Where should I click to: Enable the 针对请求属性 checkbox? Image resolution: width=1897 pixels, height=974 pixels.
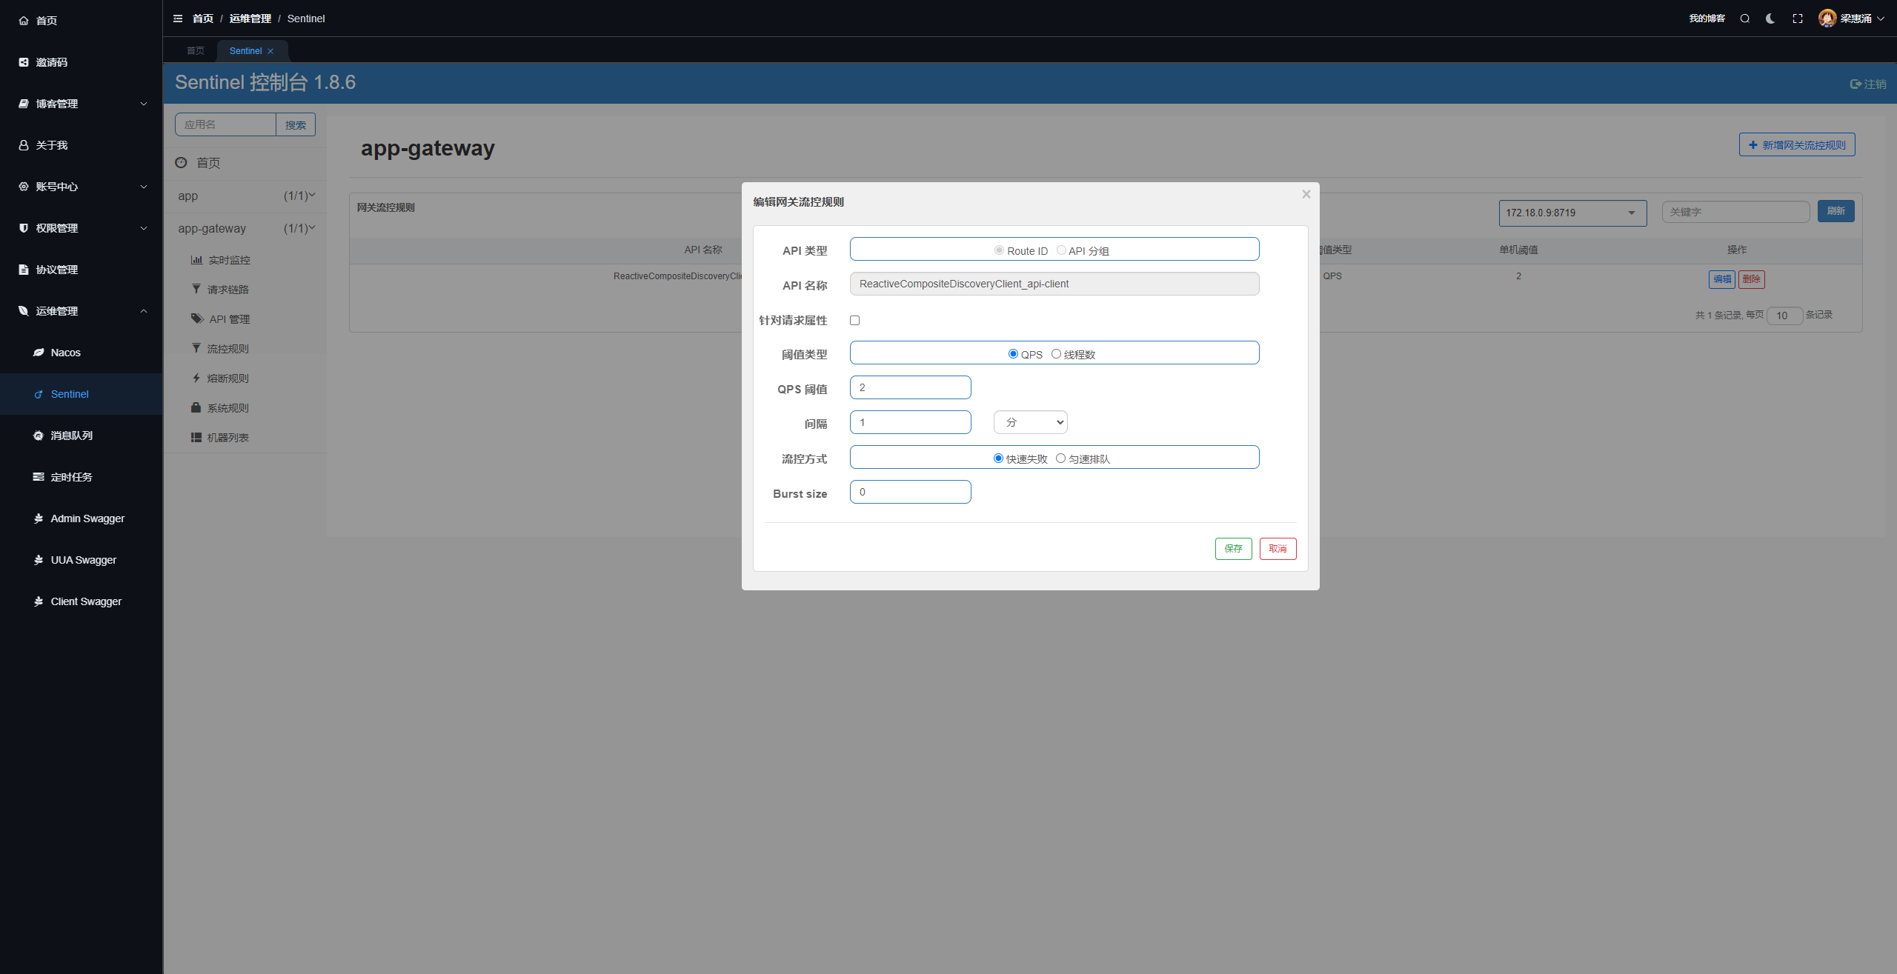coord(854,321)
